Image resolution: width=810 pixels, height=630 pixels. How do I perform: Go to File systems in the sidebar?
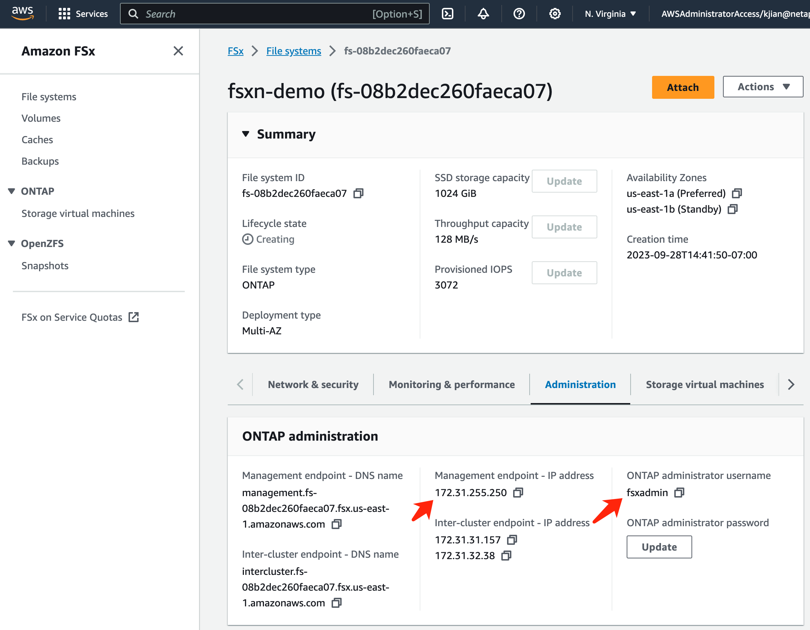point(49,97)
